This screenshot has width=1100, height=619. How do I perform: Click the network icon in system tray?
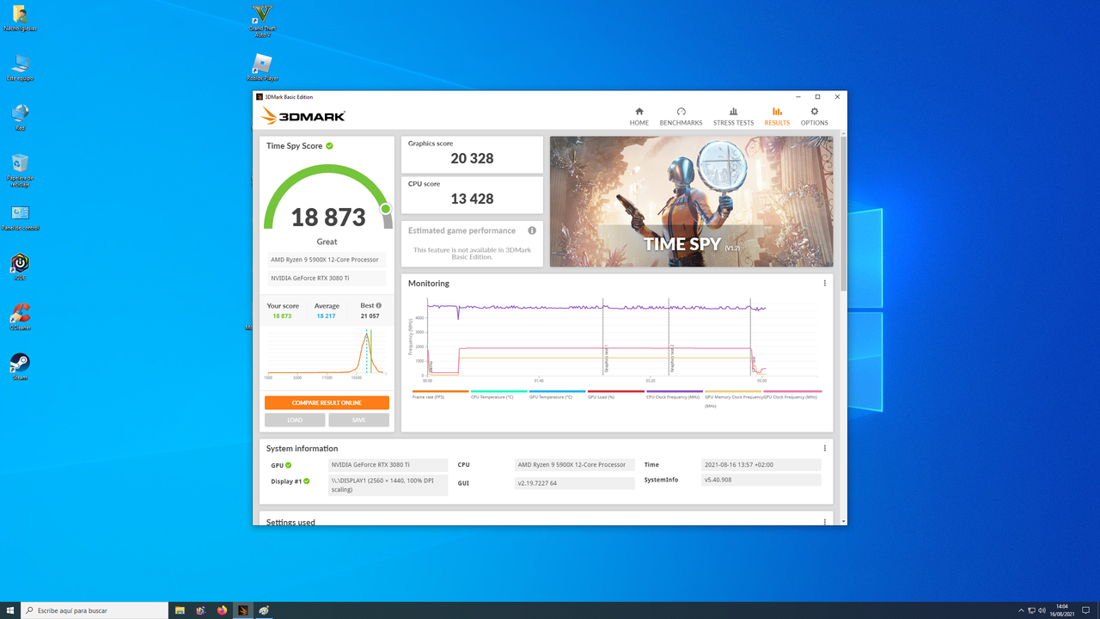pyautogui.click(x=1031, y=610)
